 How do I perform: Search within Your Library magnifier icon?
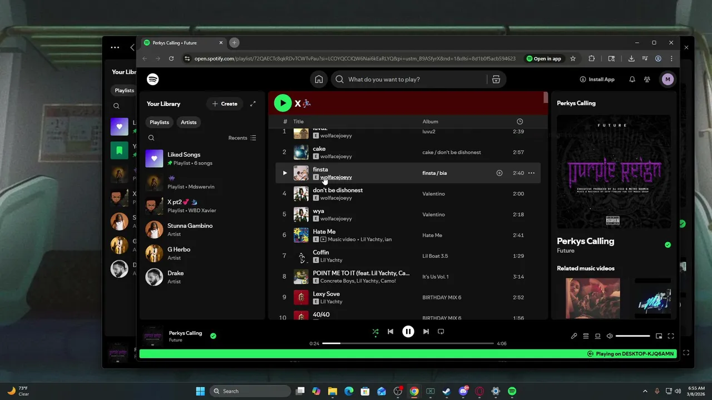tap(151, 138)
